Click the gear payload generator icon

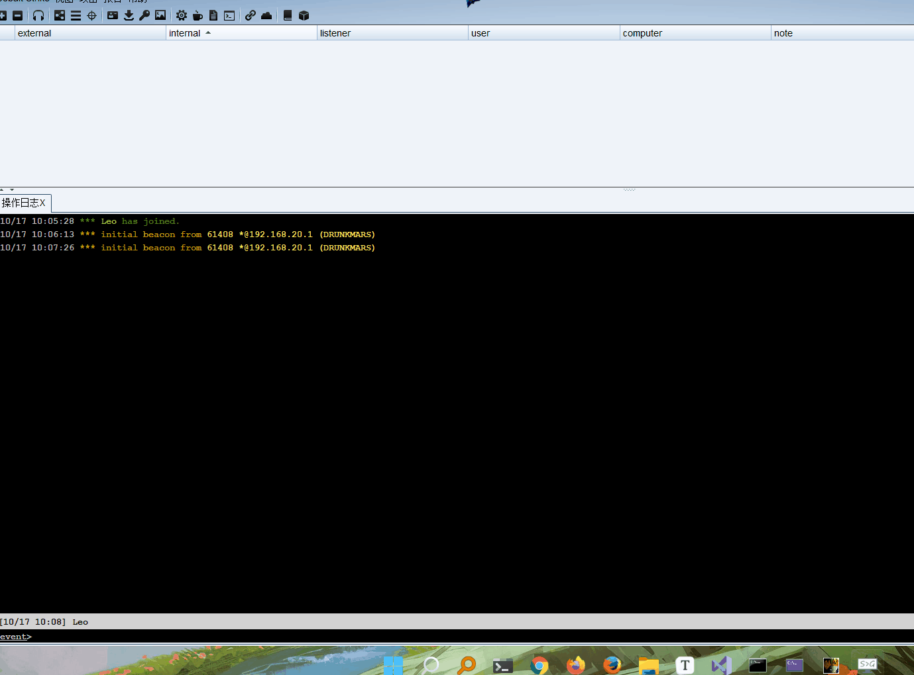pyautogui.click(x=182, y=15)
